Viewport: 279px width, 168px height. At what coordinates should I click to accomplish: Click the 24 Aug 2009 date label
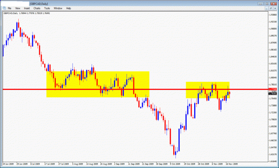coord(106,164)
